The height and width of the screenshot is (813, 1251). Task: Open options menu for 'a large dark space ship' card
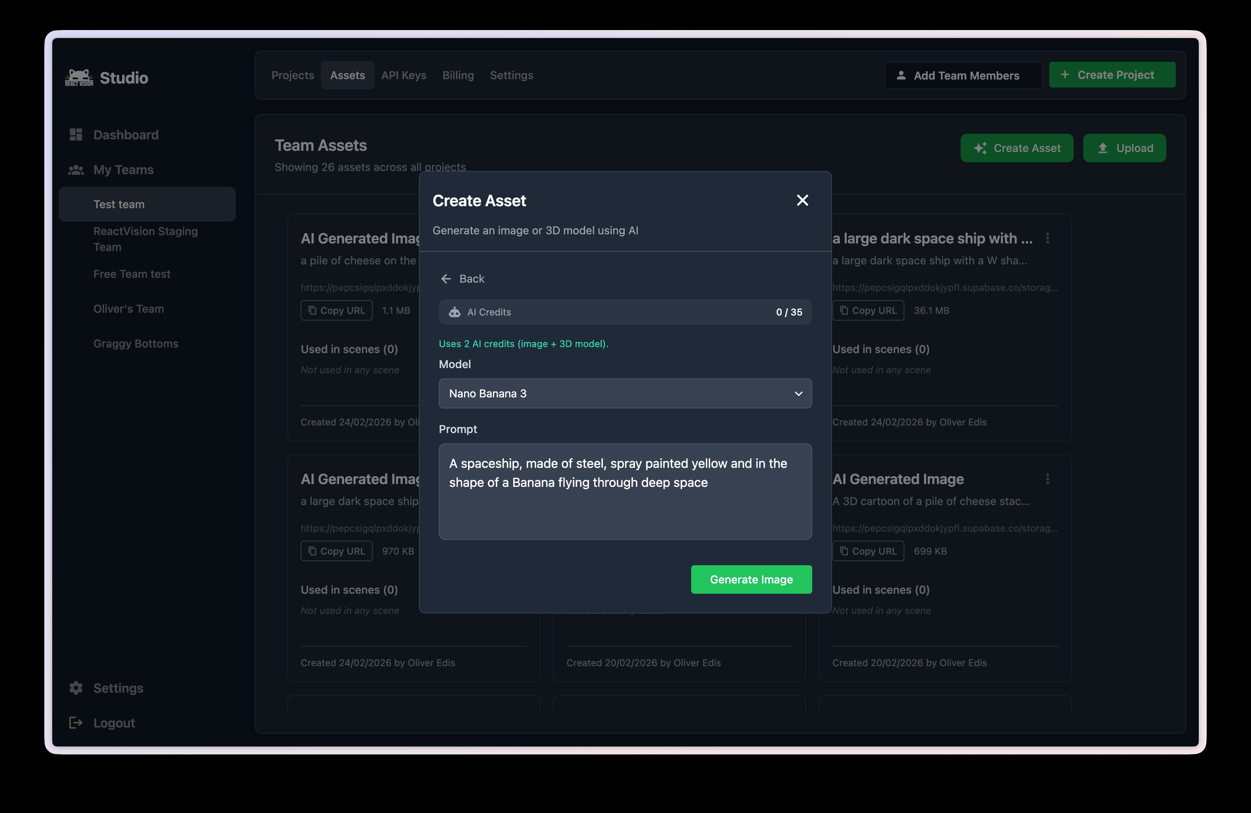[x=1048, y=238]
